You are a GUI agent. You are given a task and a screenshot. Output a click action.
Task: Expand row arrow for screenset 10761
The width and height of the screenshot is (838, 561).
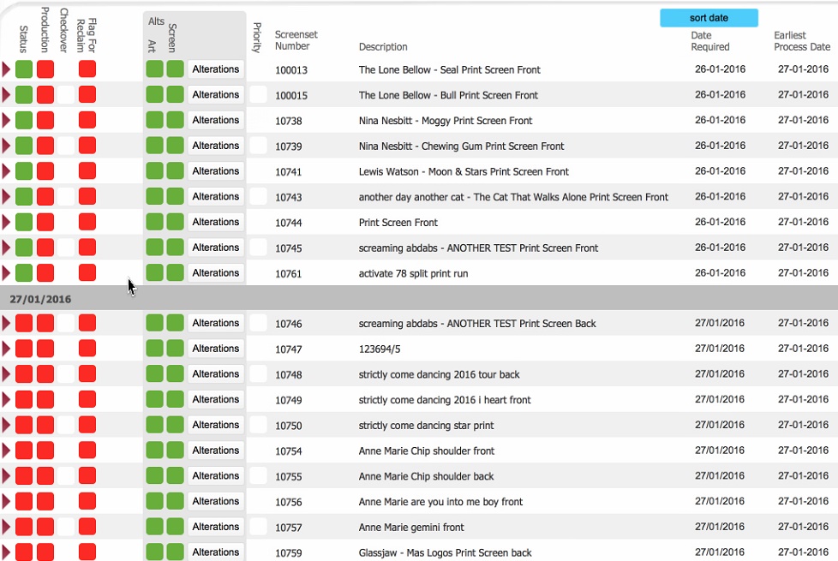(7, 273)
